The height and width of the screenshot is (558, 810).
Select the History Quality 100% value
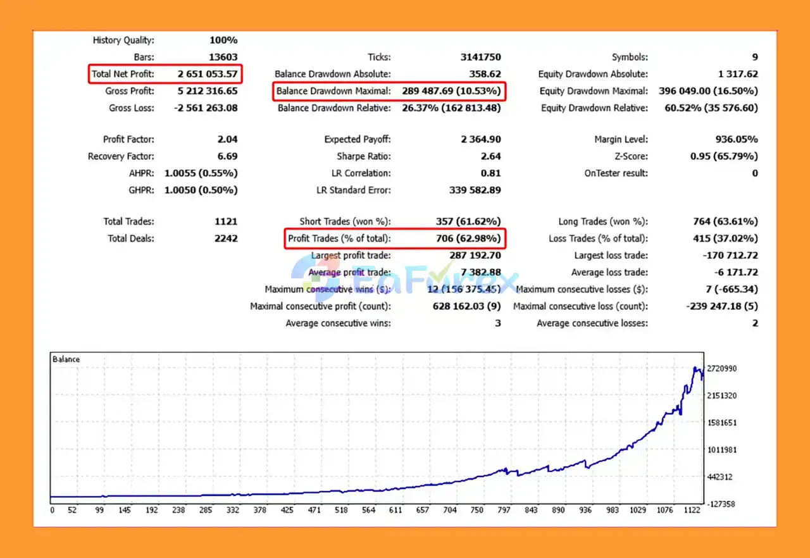click(223, 40)
